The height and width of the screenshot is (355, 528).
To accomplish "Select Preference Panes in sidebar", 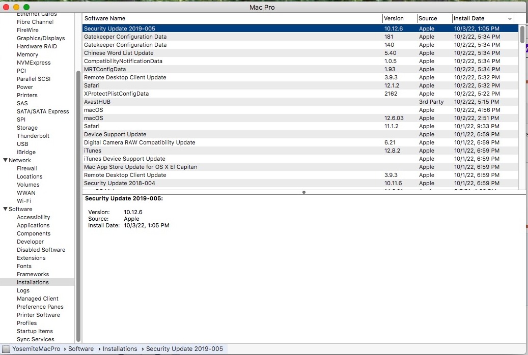I will [40, 307].
